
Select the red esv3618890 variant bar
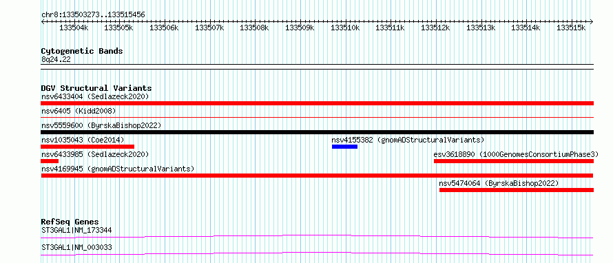tap(514, 161)
